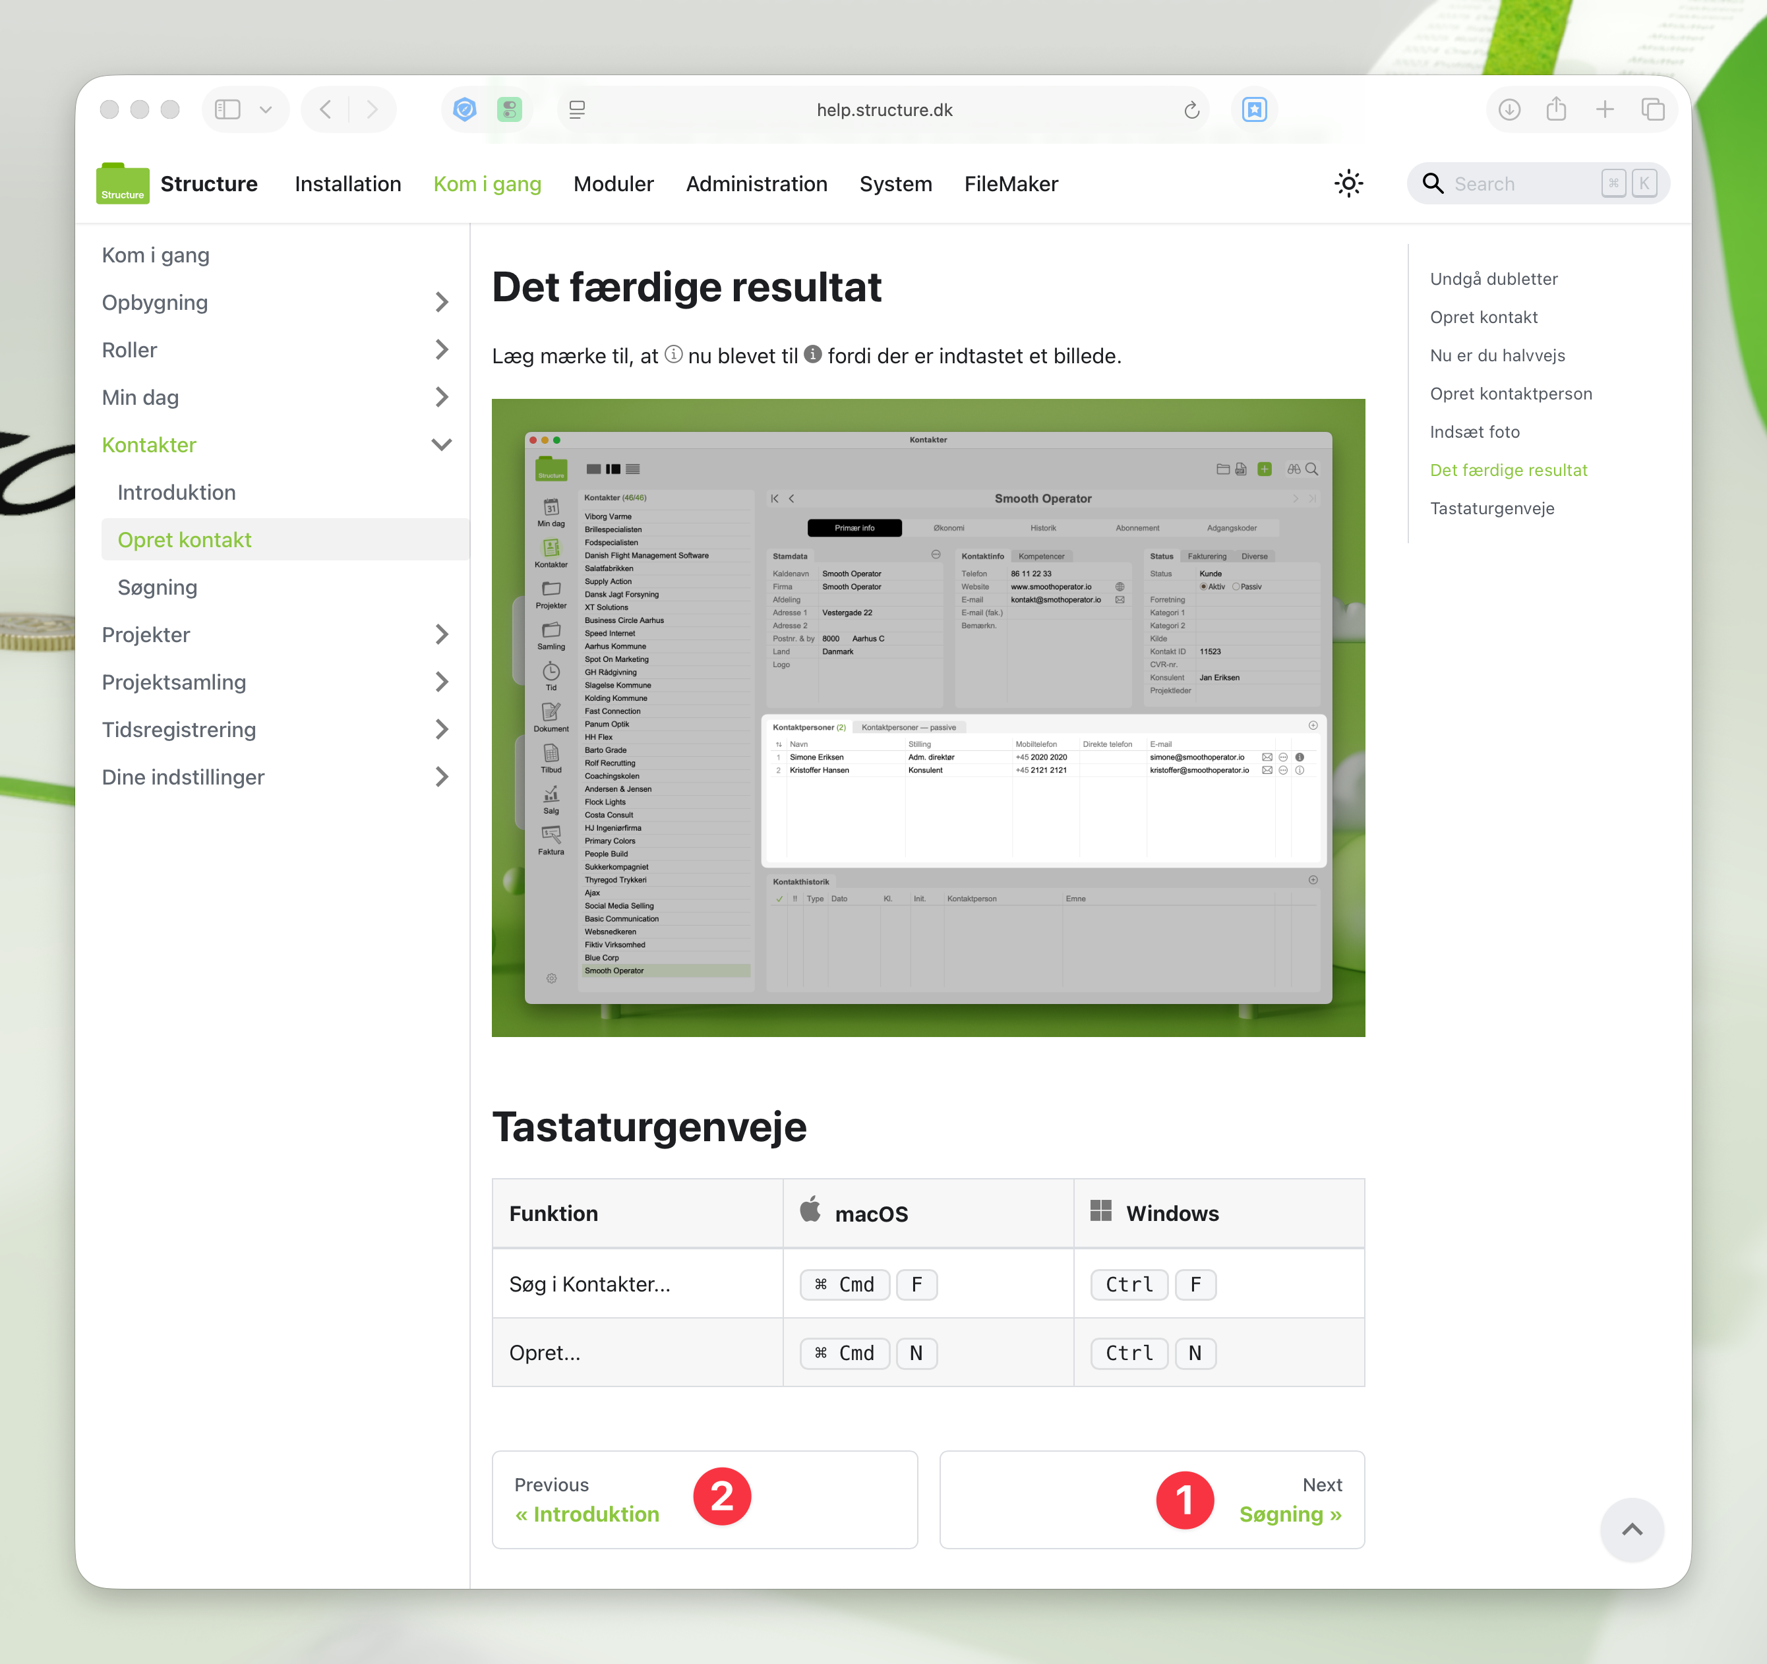The image size is (1767, 1664).
Task: Click the Search input field
Action: [x=1520, y=184]
